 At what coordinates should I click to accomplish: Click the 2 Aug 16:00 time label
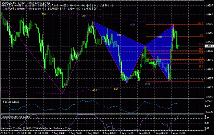pos(75,133)
